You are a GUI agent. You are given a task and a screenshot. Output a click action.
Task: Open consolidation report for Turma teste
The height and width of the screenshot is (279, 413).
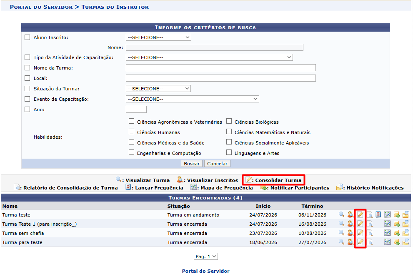click(x=370, y=214)
